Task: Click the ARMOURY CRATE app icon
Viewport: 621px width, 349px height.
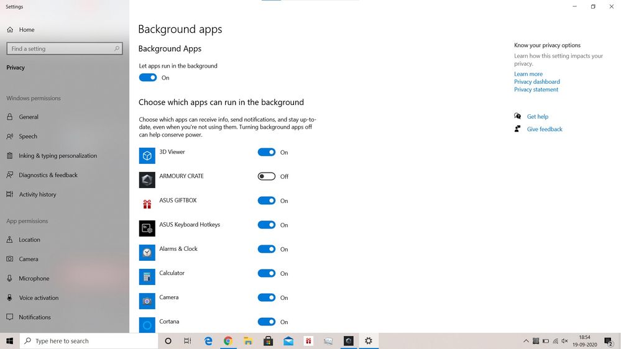Action: [147, 179]
